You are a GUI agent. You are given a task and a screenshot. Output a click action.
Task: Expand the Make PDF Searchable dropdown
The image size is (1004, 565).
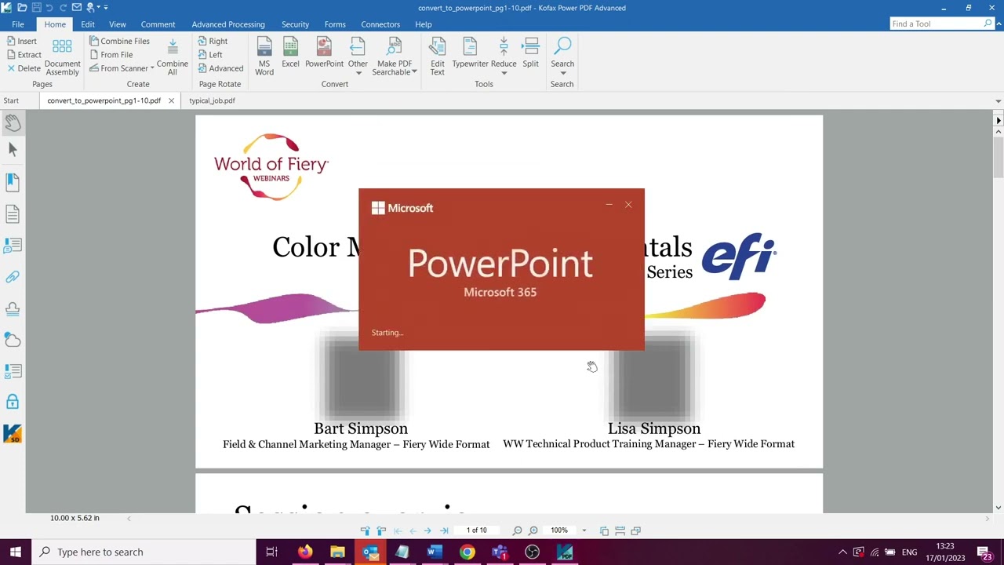(413, 72)
